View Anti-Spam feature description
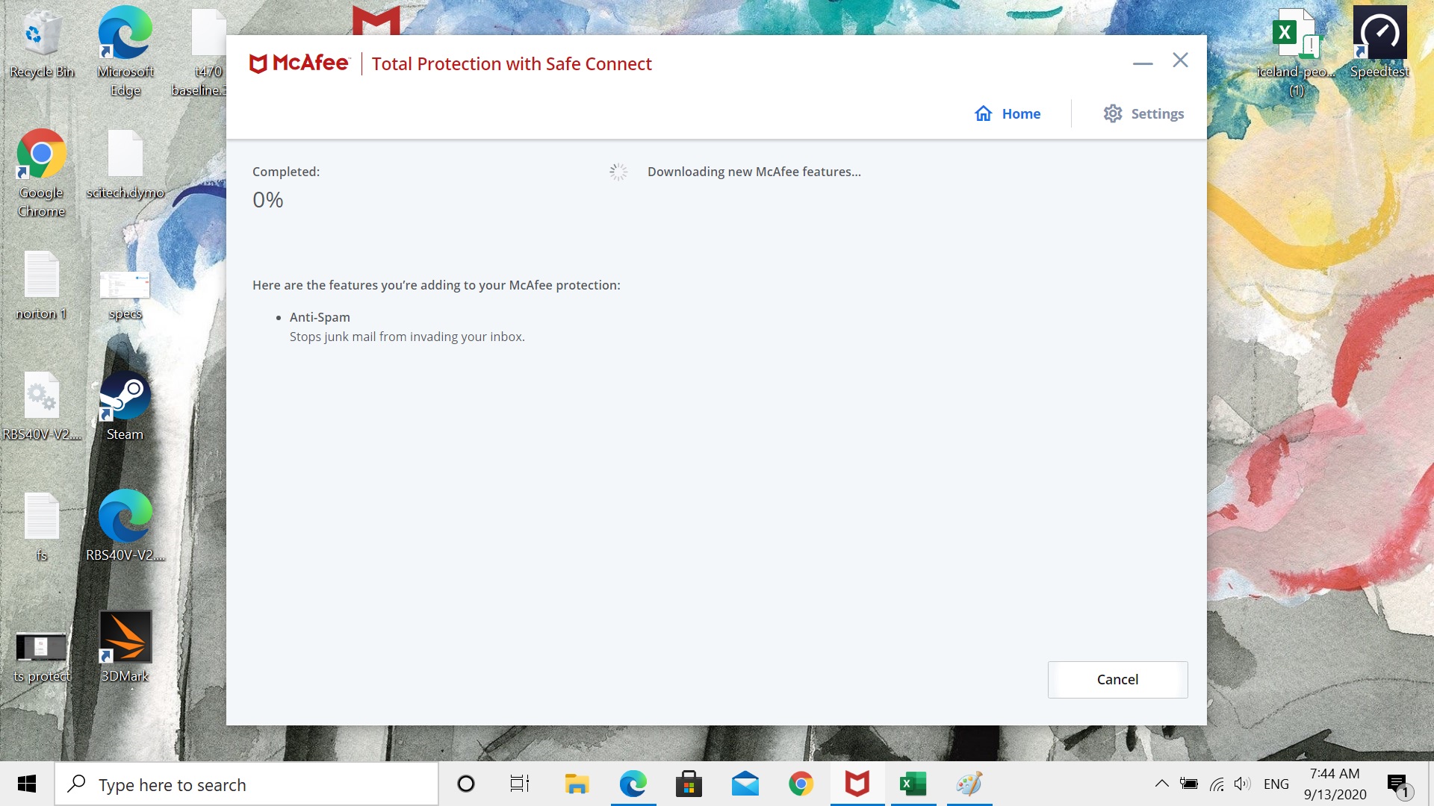The height and width of the screenshot is (806, 1434). click(x=407, y=336)
